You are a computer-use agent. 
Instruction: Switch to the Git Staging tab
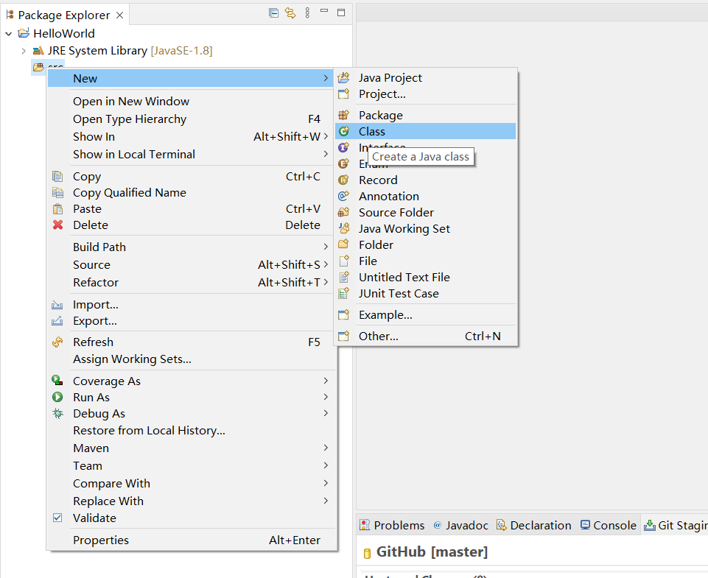click(x=676, y=525)
